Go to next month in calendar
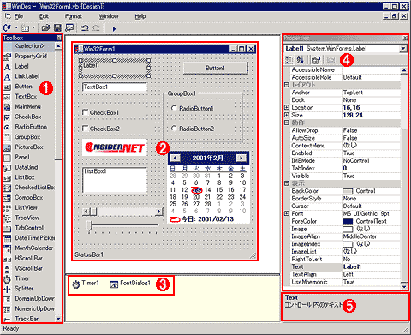The width and height of the screenshot is (411, 335). coord(241,158)
